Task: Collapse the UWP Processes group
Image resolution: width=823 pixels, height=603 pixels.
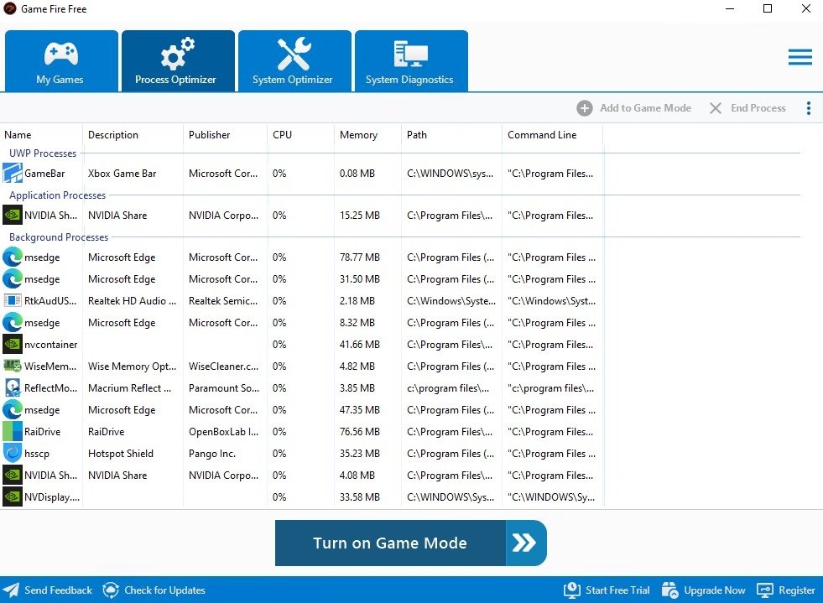Action: (x=43, y=153)
